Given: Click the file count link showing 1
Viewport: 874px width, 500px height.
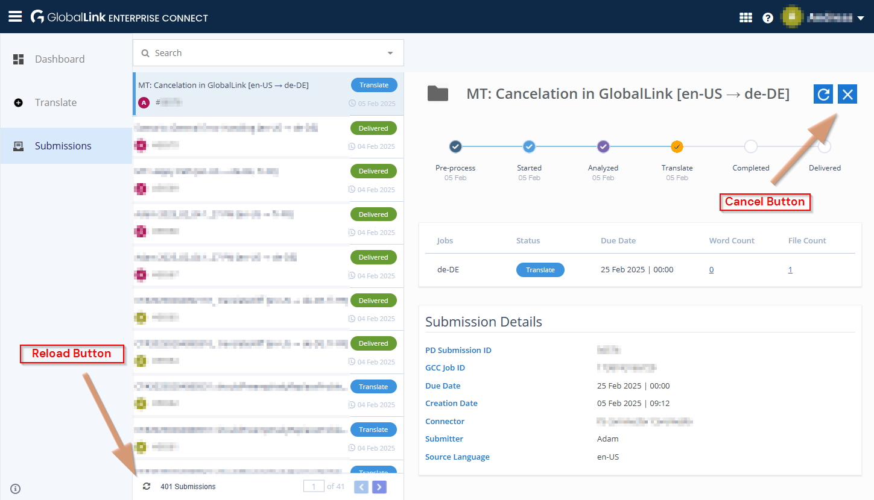Looking at the screenshot, I should [790, 269].
